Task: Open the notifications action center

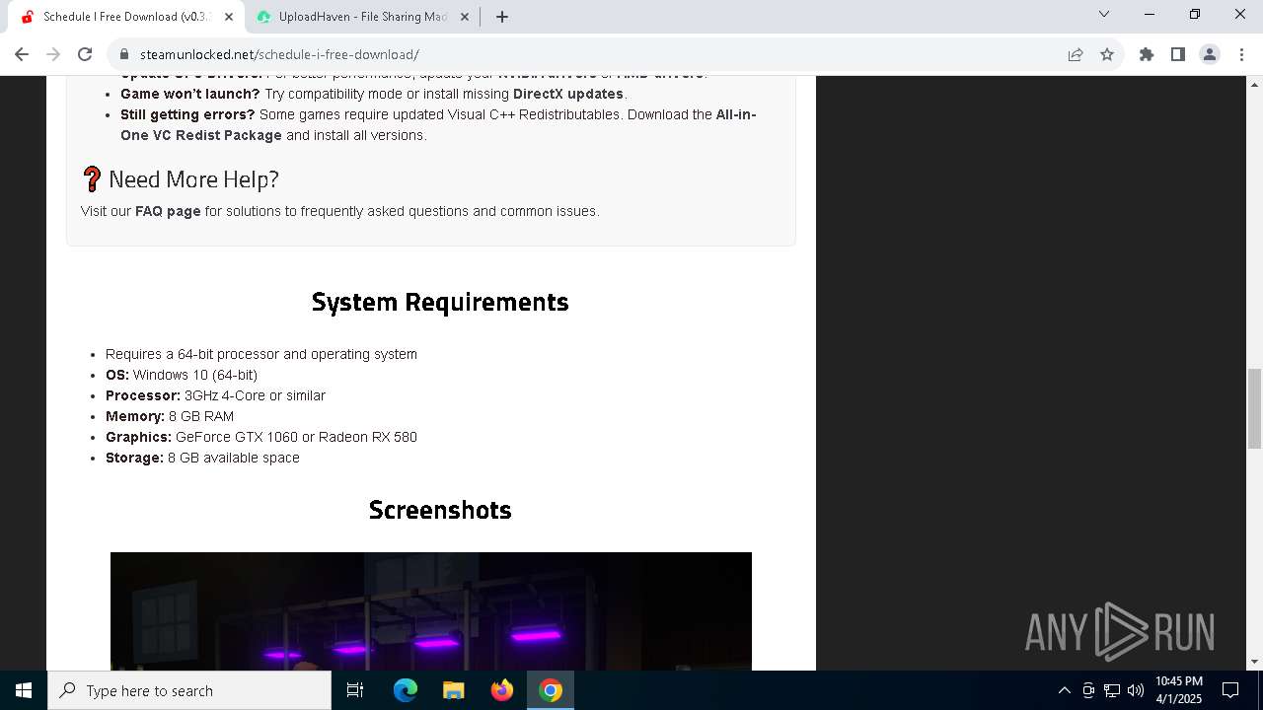Action: [1230, 690]
